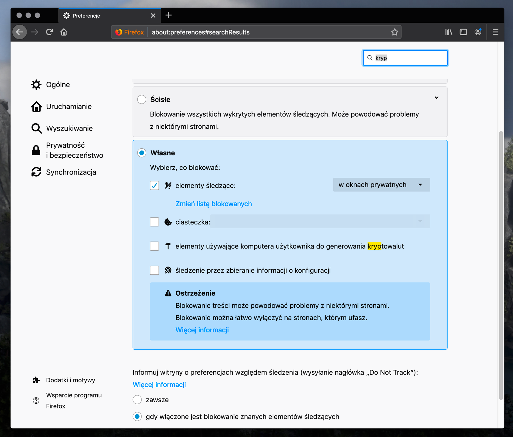The image size is (513, 437).
Task: Select the 'Ścisłe' radio option
Action: coord(142,100)
